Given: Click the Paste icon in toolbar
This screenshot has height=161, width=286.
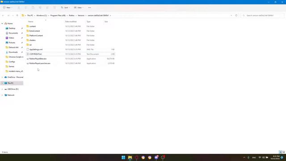Looking at the screenshot, I should (33, 8).
